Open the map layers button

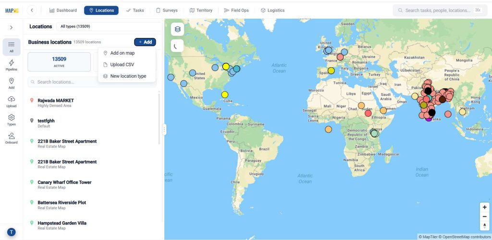coord(178,29)
